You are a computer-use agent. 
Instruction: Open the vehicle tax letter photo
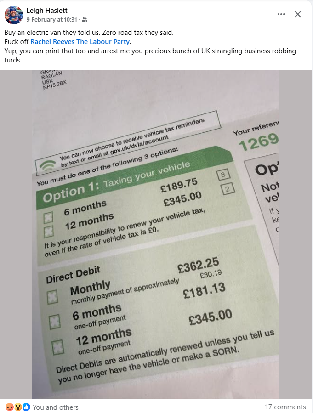click(156, 234)
